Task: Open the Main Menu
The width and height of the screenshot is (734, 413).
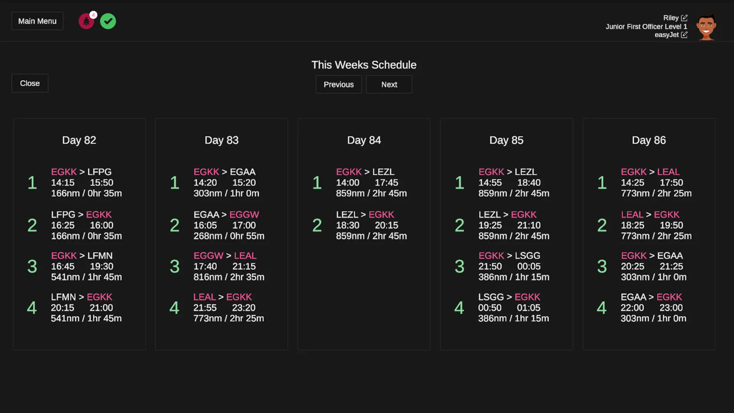Action: [x=37, y=21]
